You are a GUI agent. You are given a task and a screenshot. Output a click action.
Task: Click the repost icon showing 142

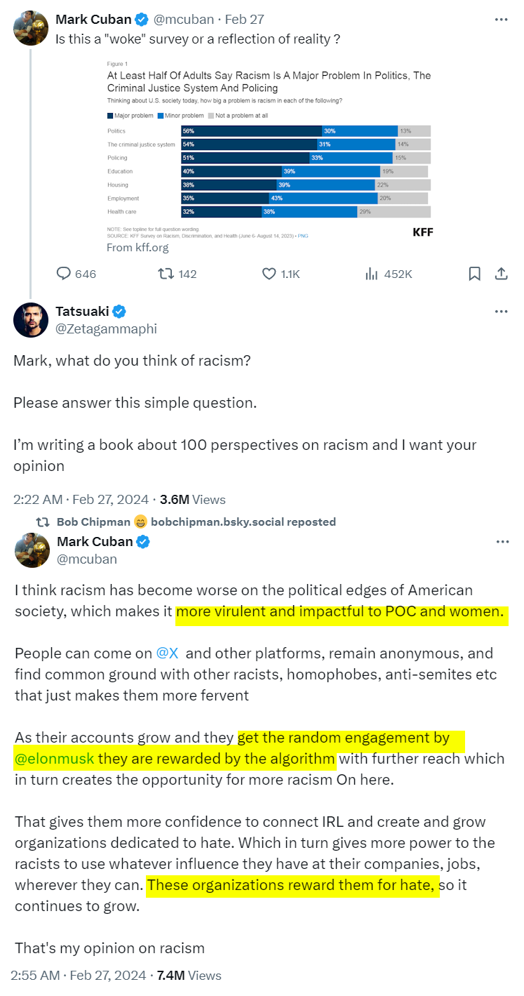[167, 274]
